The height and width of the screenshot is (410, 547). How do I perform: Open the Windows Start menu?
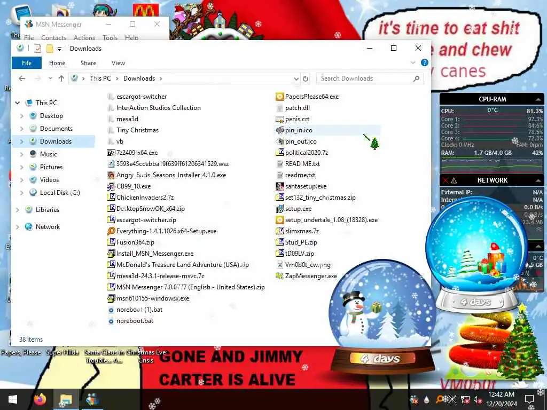tap(13, 399)
